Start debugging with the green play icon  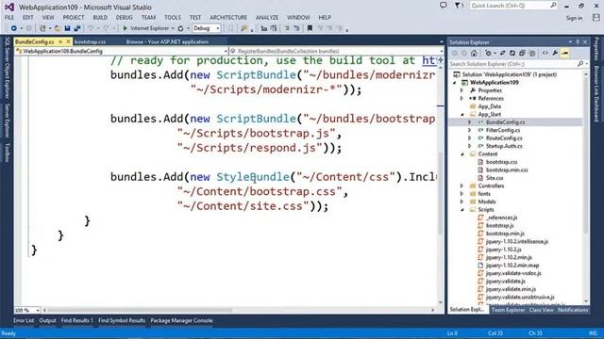[x=125, y=28]
